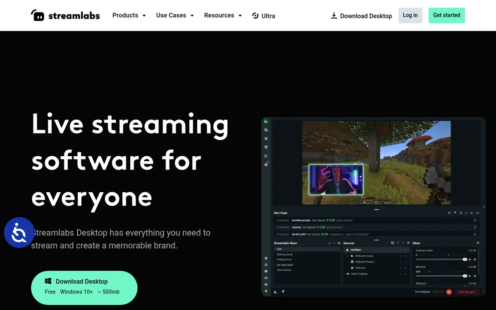Go to the Ultra page
496x310 pixels.
pyautogui.click(x=263, y=16)
